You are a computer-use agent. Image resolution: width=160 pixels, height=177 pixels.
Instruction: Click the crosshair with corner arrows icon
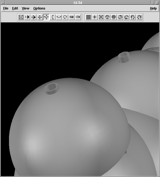101,17
